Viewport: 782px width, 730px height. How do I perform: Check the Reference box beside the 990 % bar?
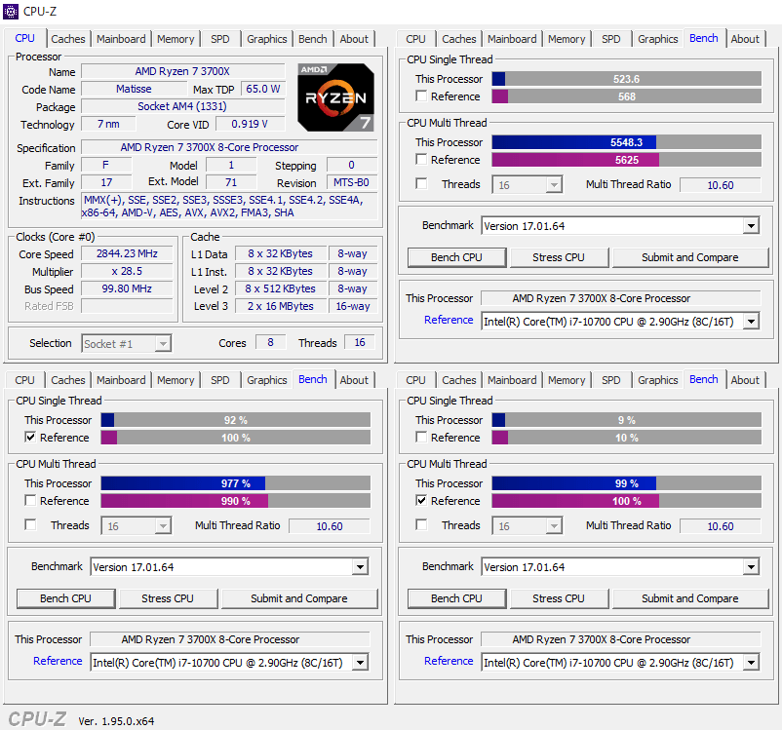click(x=30, y=500)
